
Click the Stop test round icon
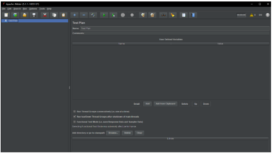point(123,15)
